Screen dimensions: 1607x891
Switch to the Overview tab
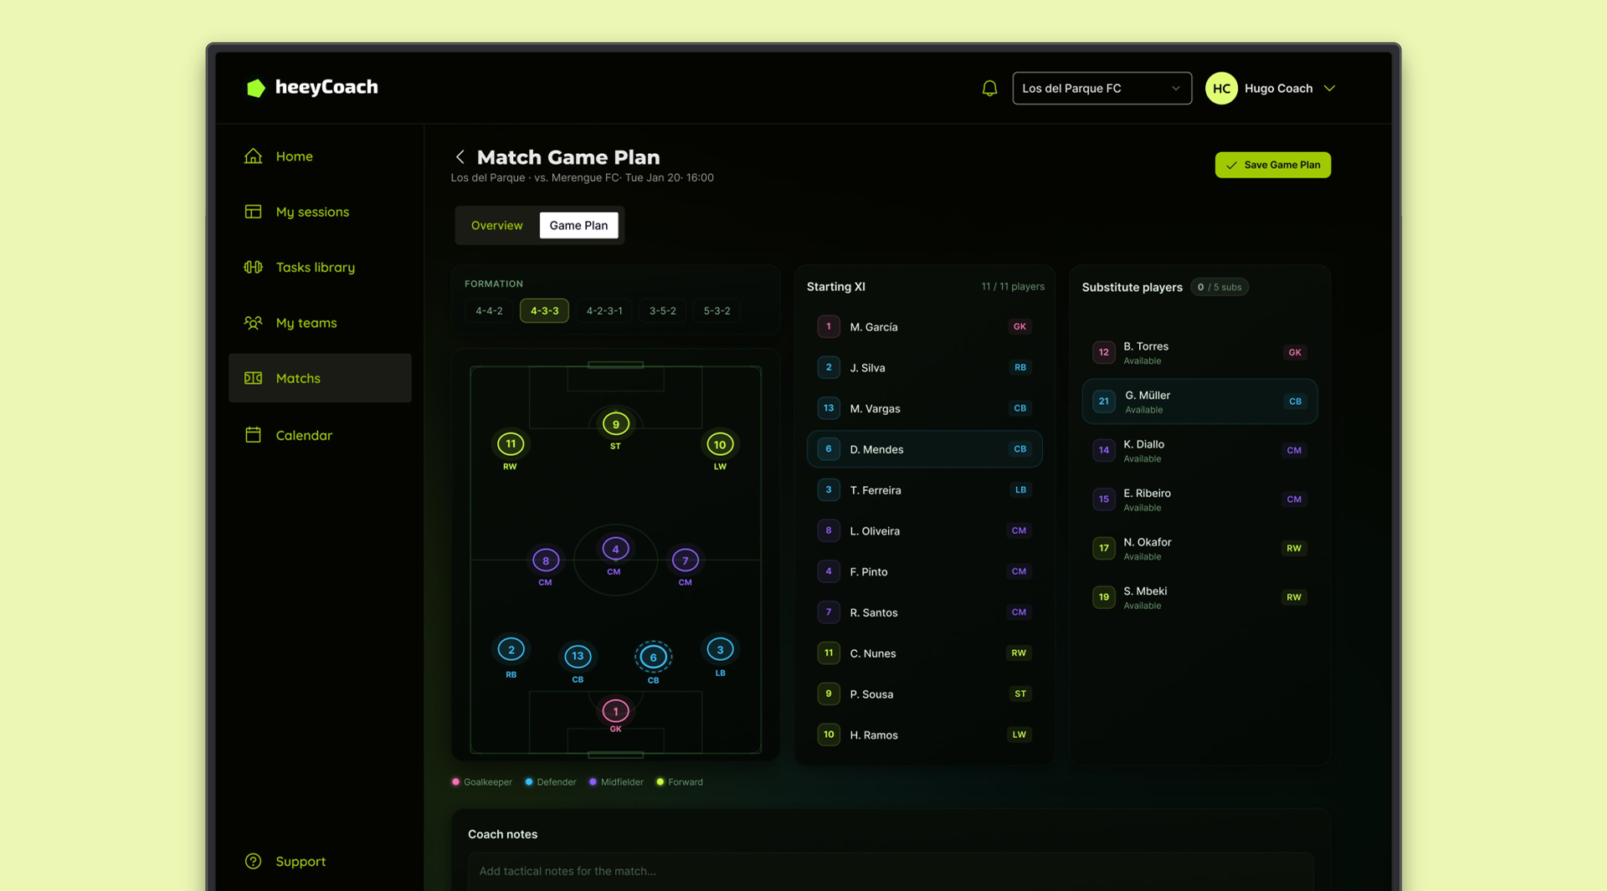point(496,225)
